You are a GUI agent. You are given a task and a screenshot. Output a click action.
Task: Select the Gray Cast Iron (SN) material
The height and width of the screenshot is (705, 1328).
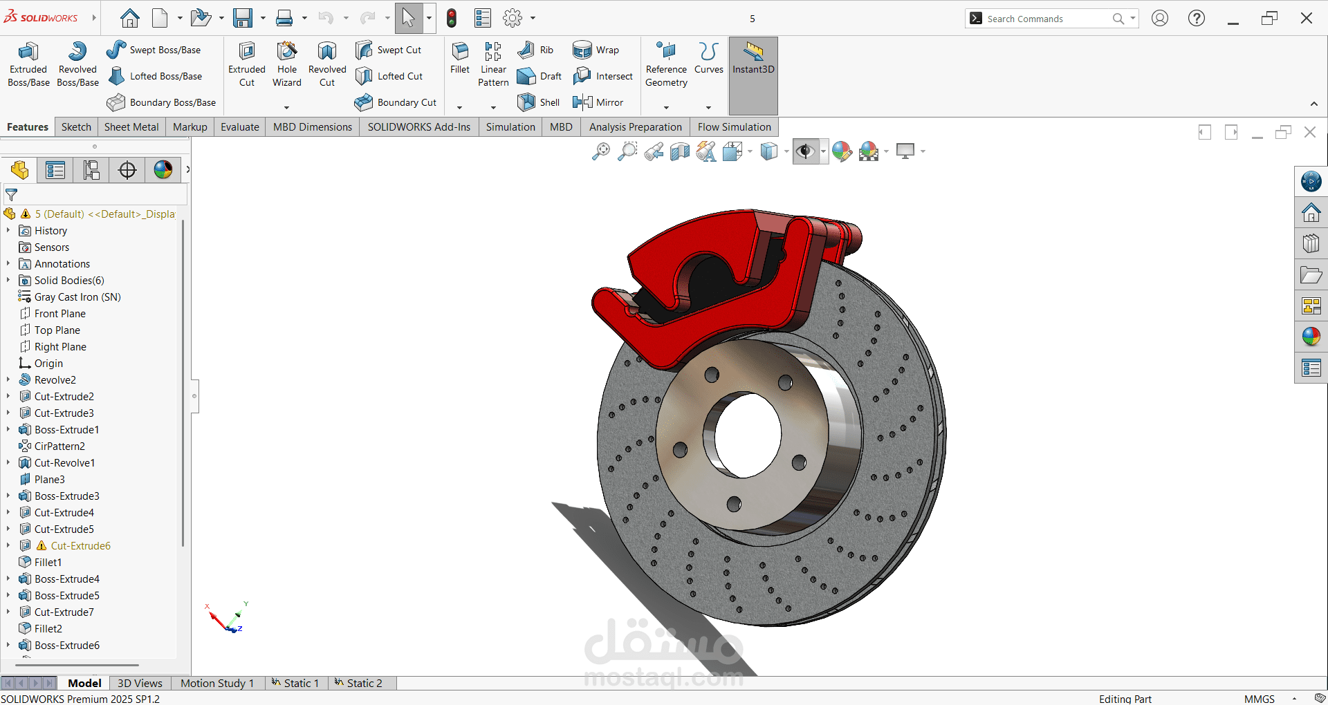click(77, 297)
